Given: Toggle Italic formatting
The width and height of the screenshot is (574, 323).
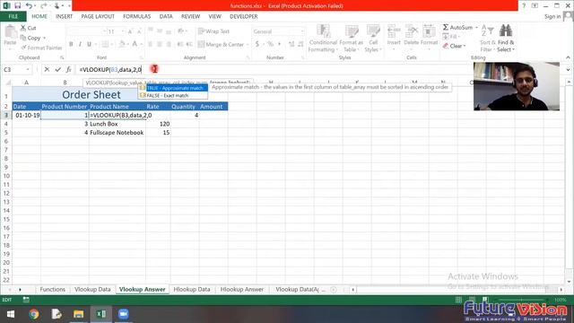Looking at the screenshot, I should [x=80, y=44].
